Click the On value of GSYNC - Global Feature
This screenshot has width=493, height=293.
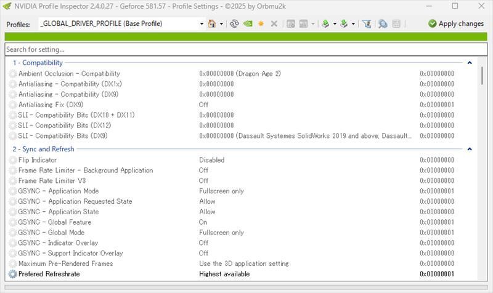[203, 222]
